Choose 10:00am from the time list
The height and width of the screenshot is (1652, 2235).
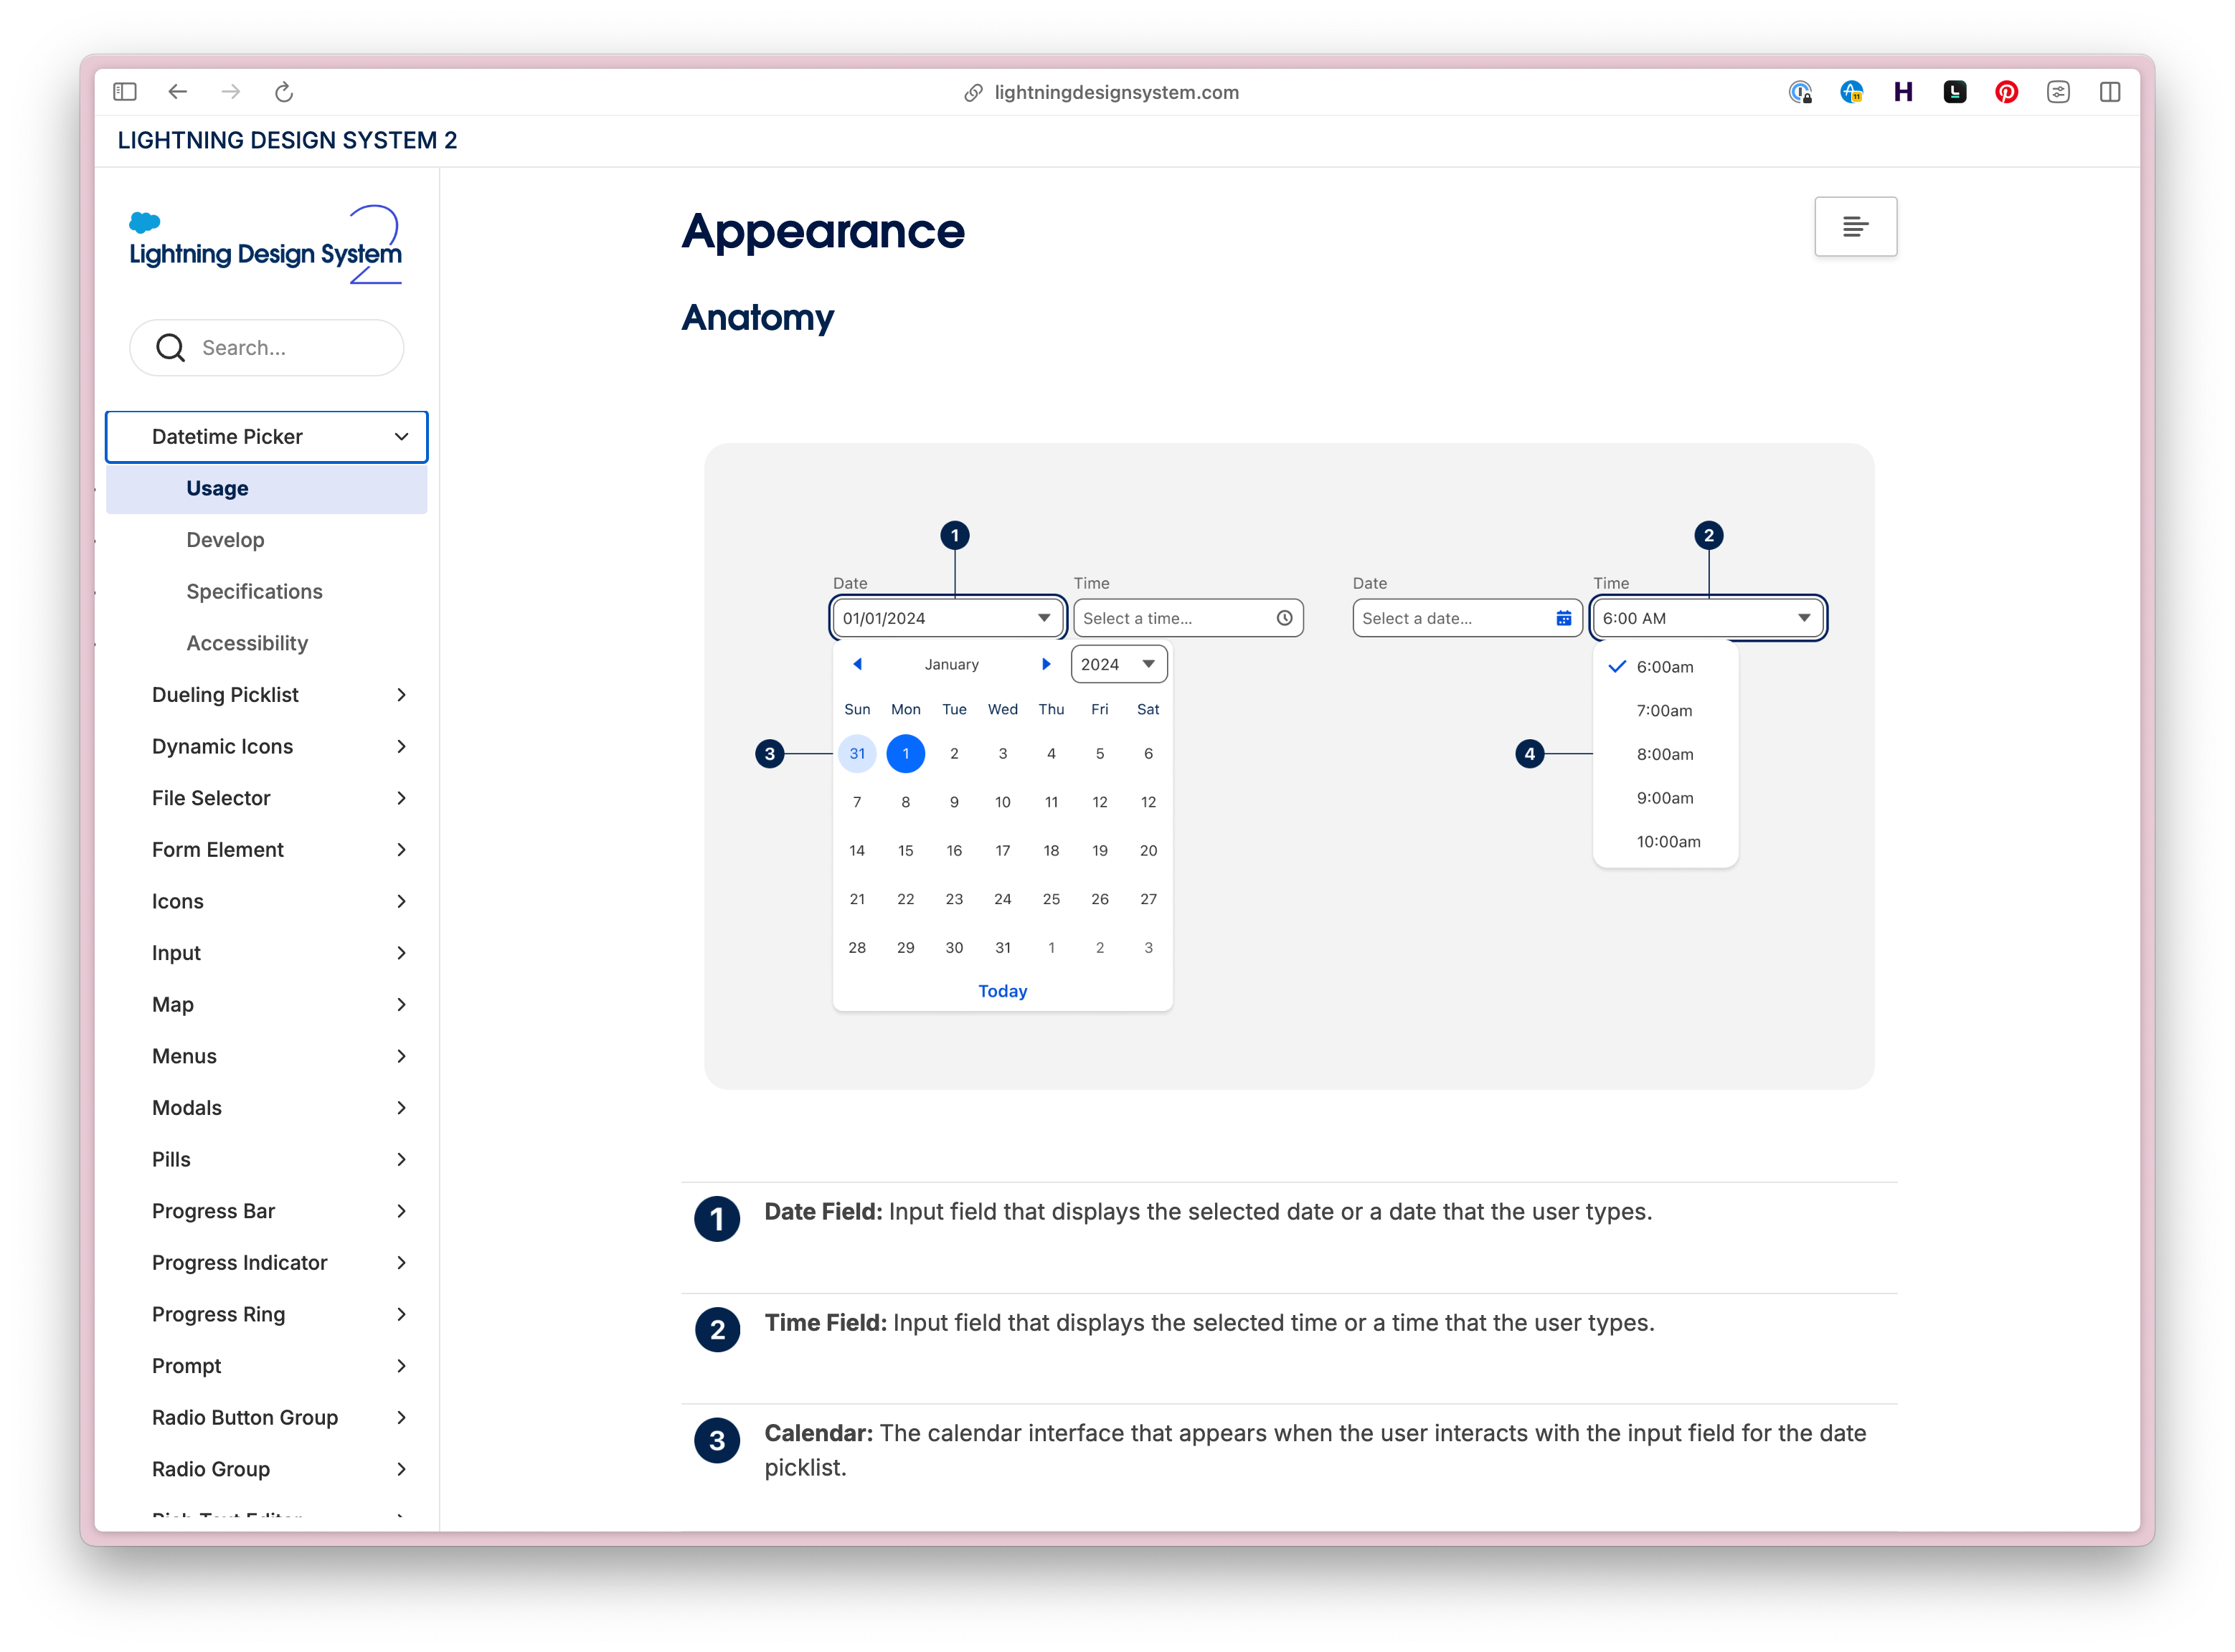pyautogui.click(x=1665, y=842)
